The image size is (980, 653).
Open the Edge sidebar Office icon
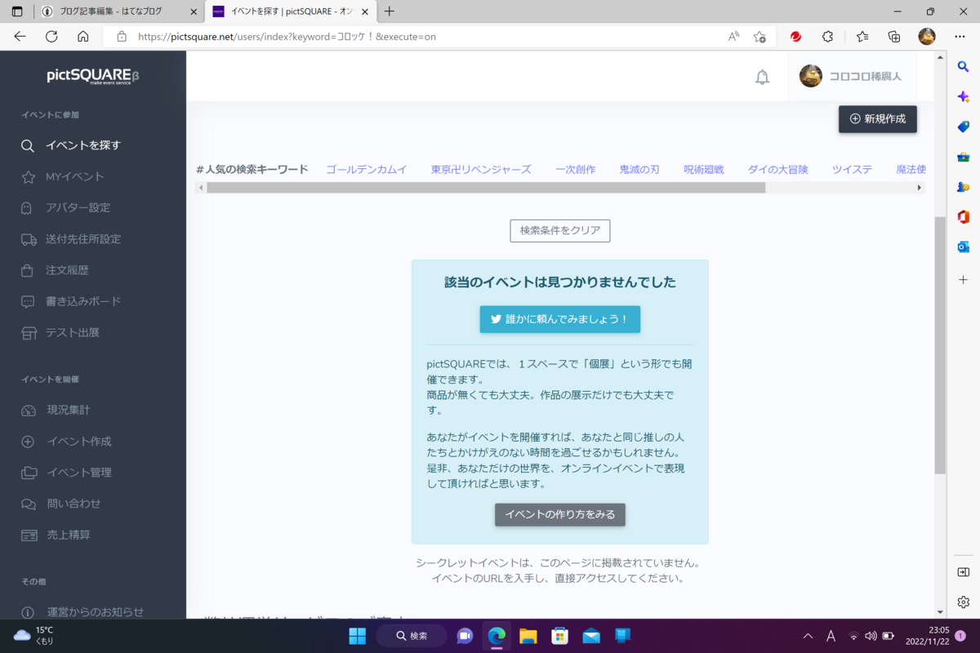click(964, 216)
